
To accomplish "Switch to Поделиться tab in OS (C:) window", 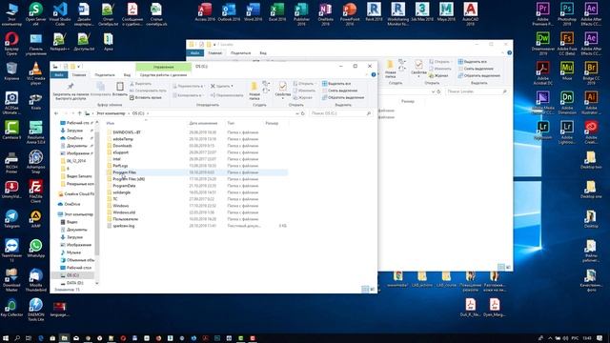I will 105,74.
